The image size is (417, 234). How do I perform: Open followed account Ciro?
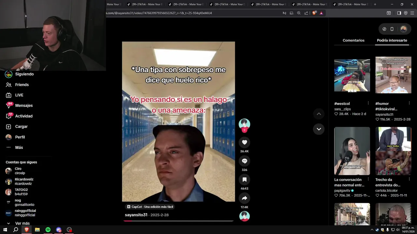tap(20, 171)
